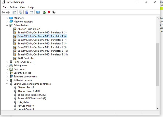The image size is (163, 117).
Task: Expand the Ports (COM & LPT) category
Action: coord(7,62)
